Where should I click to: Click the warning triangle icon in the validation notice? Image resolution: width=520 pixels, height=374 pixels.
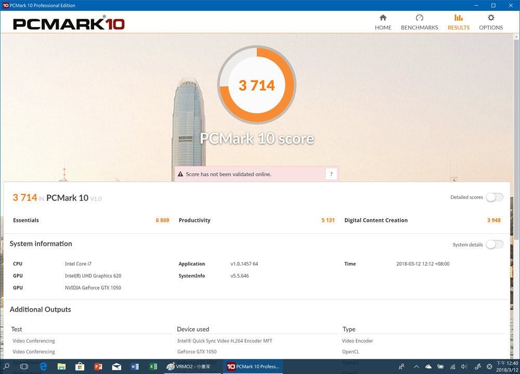[x=180, y=174]
